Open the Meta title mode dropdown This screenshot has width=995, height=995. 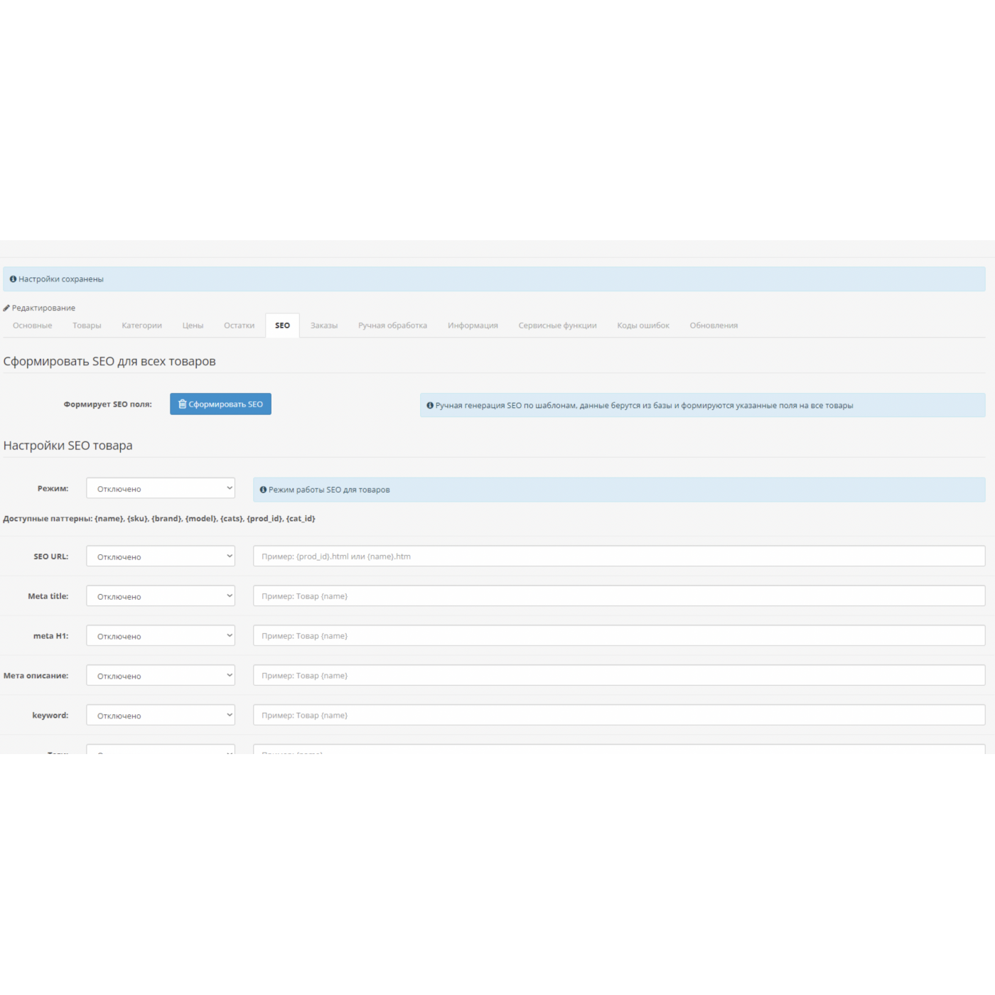tap(160, 596)
